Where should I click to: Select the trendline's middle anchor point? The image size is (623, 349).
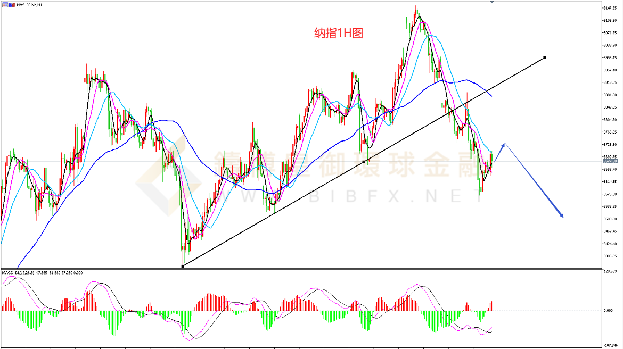pos(364,161)
